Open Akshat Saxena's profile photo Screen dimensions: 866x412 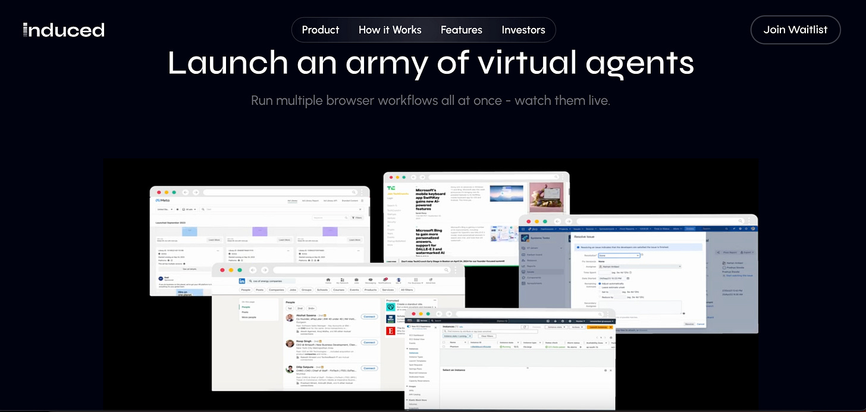[290, 317]
